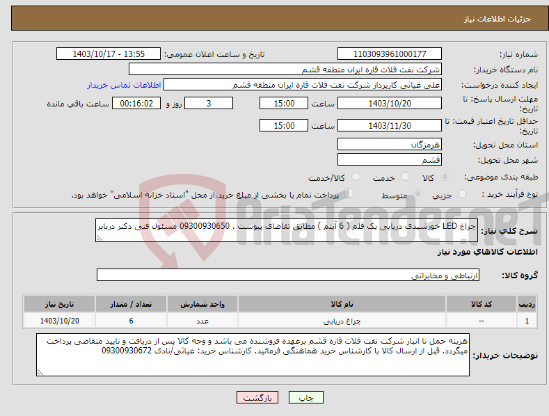
Task: Click the unit cell عدد
Action: 202,321
